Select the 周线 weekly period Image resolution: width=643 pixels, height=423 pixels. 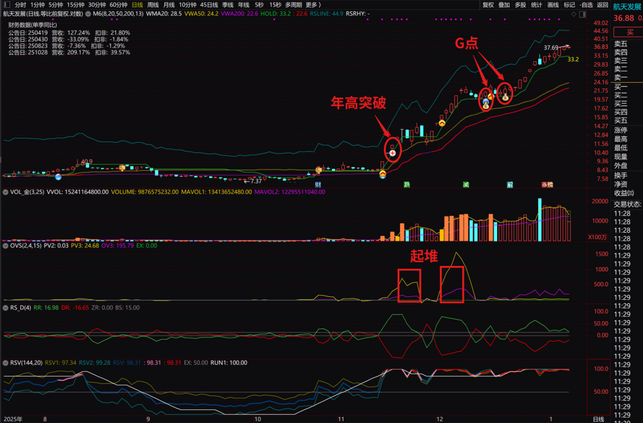[153, 5]
